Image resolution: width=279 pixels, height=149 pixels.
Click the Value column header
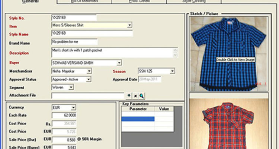pos(164,109)
